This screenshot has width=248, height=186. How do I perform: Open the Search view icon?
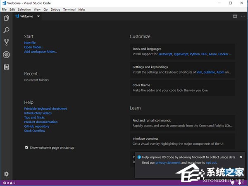(6, 30)
